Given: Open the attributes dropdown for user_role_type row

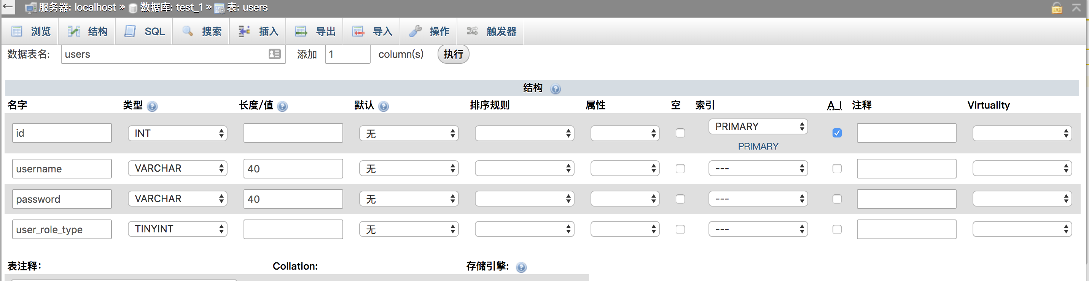Looking at the screenshot, I should [x=625, y=229].
